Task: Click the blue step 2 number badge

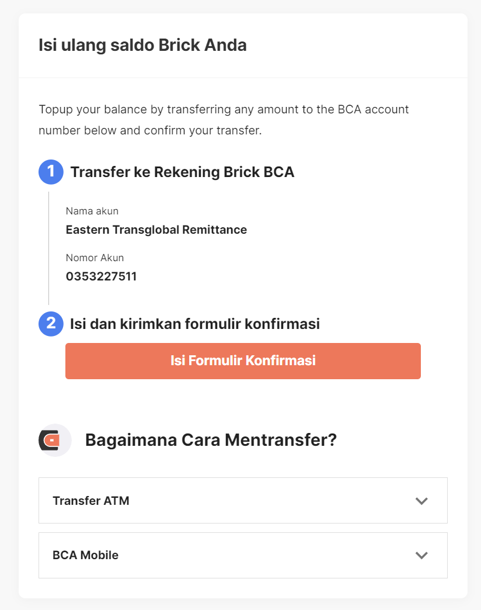Action: click(x=51, y=324)
